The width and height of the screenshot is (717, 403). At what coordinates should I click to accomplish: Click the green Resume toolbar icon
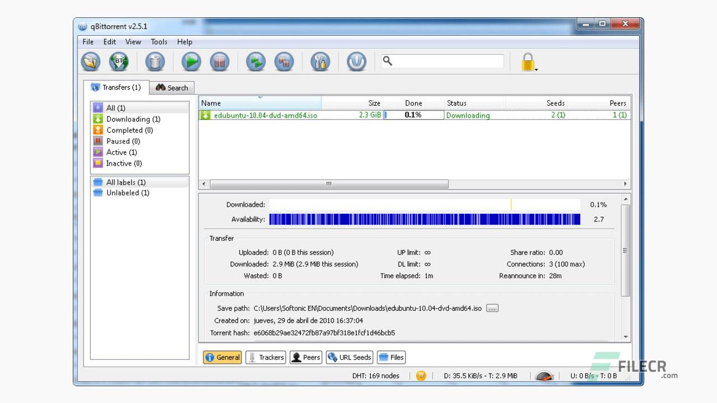point(191,61)
